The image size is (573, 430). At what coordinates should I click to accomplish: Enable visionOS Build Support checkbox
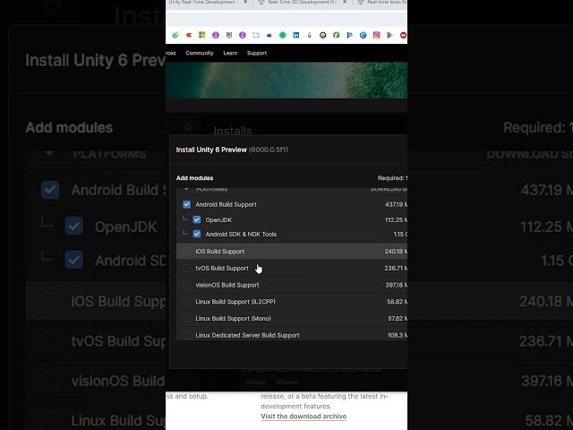(x=187, y=285)
